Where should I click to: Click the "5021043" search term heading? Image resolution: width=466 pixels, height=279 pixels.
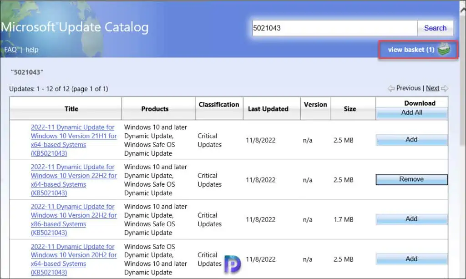[27, 72]
